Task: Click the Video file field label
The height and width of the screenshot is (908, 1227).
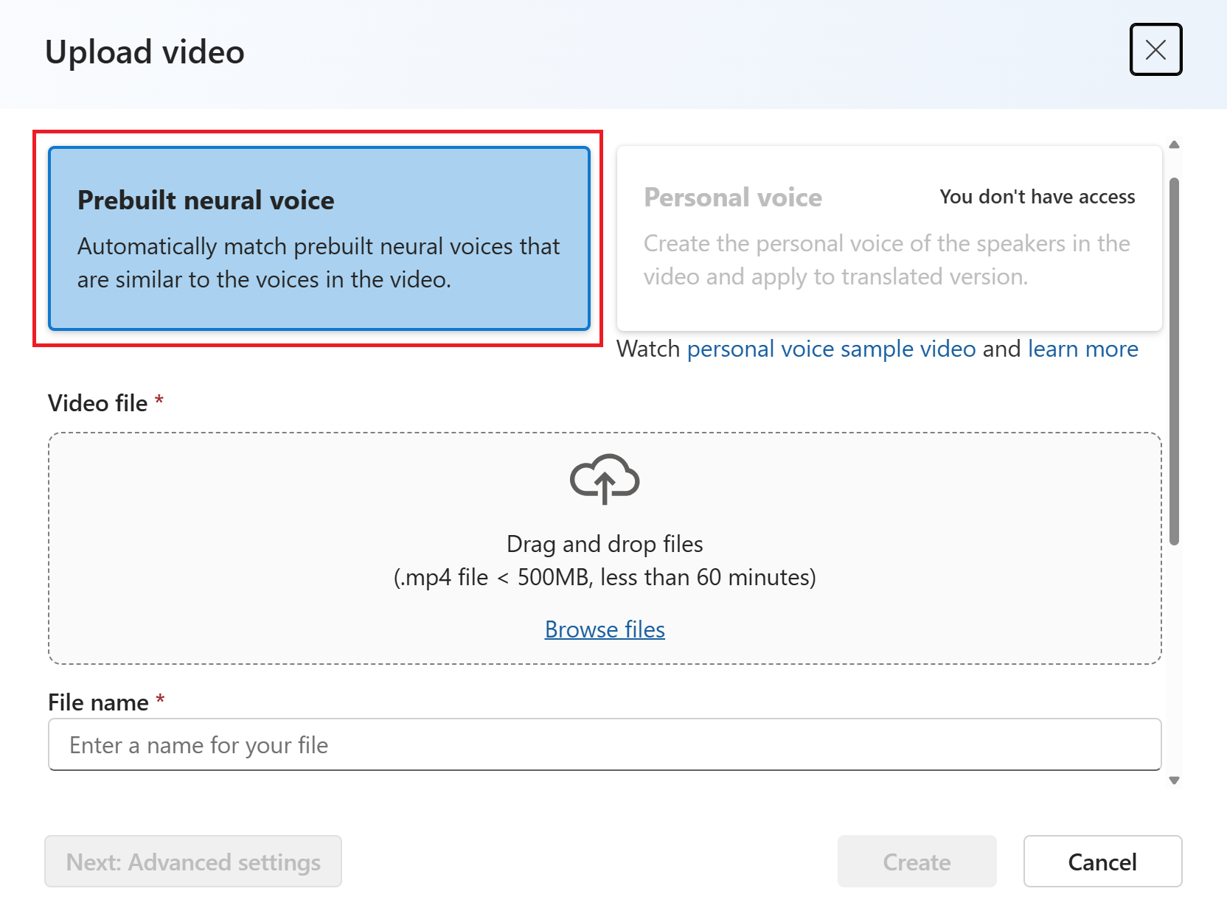Action: [98, 403]
